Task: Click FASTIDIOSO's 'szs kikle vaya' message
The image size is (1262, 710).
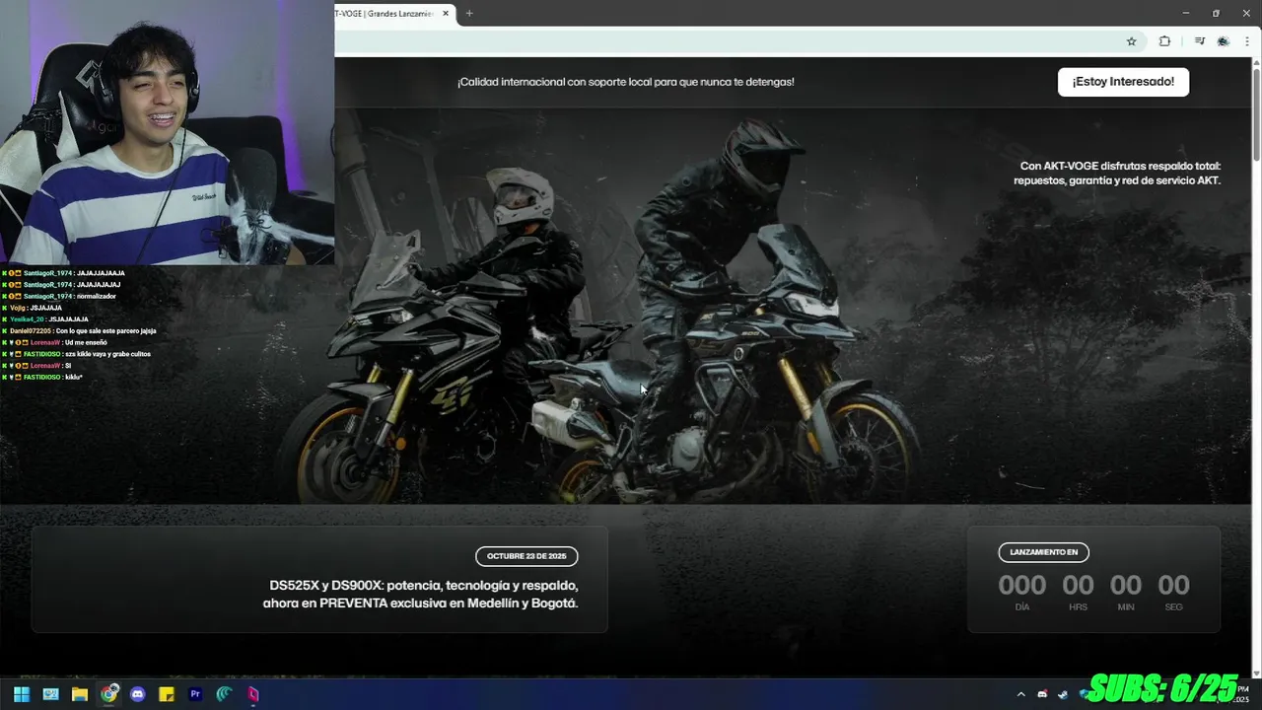Action: [x=76, y=354]
